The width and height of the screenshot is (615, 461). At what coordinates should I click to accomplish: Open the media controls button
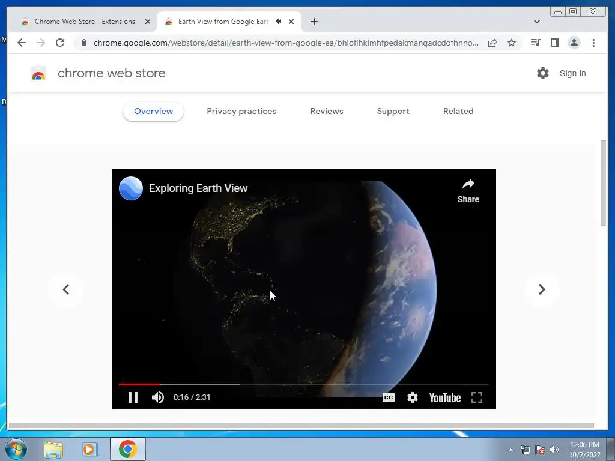tap(535, 43)
